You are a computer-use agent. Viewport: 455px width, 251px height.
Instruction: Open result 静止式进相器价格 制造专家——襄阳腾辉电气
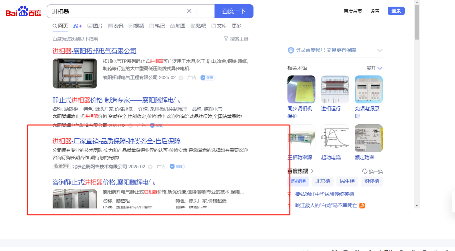[116, 100]
